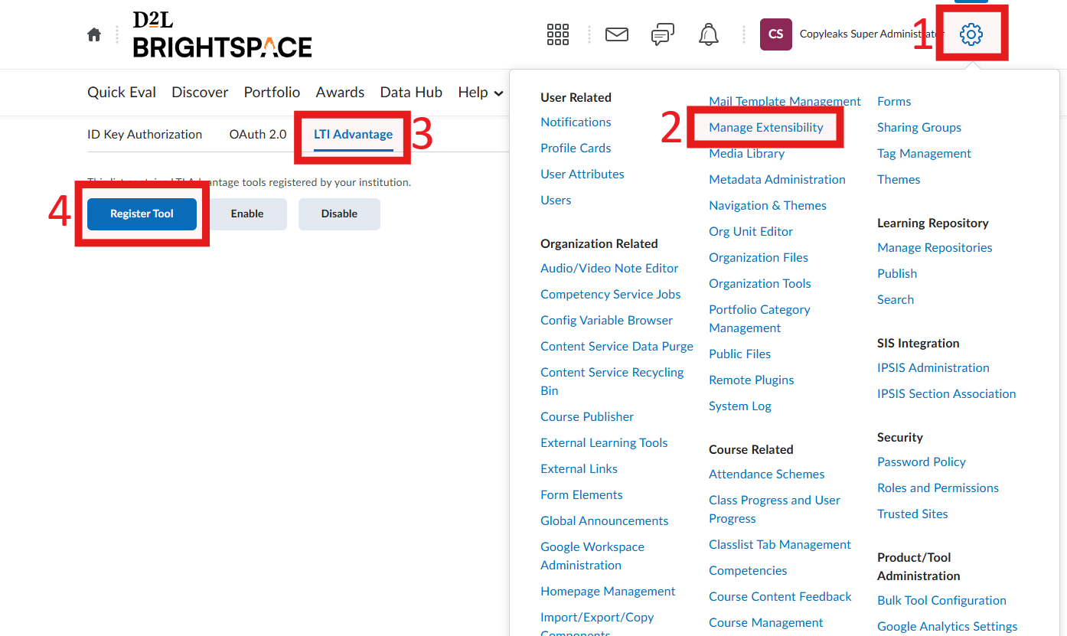Open Competency Service Jobs link
Screen dimensions: 1067x636
point(611,295)
